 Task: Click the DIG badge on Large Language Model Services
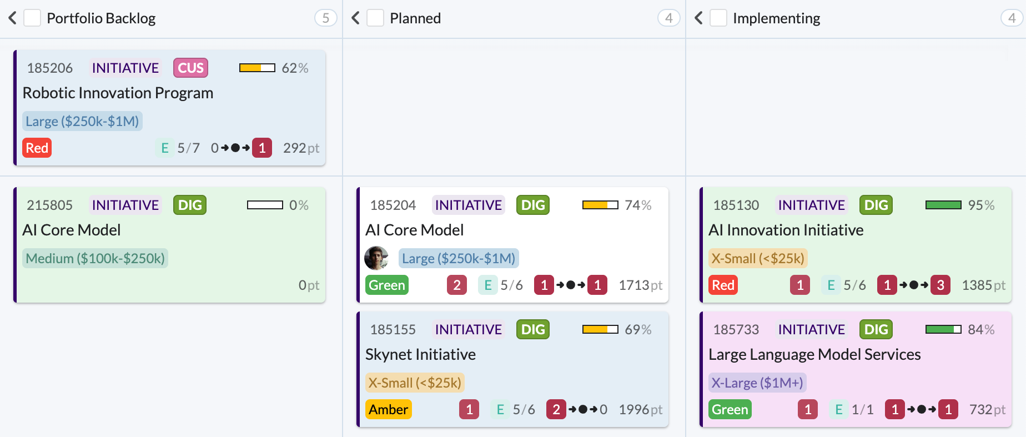(876, 329)
